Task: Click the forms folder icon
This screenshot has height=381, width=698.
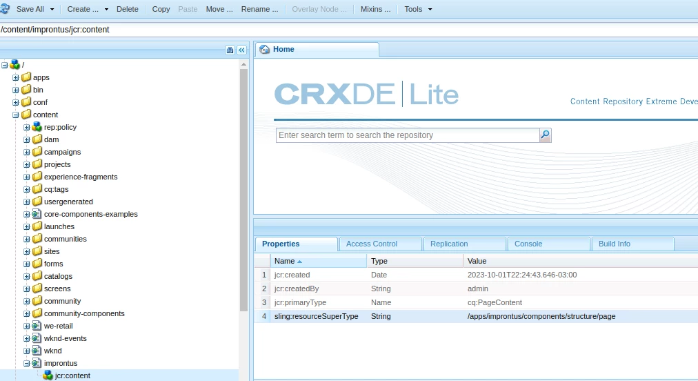Action: pos(37,264)
